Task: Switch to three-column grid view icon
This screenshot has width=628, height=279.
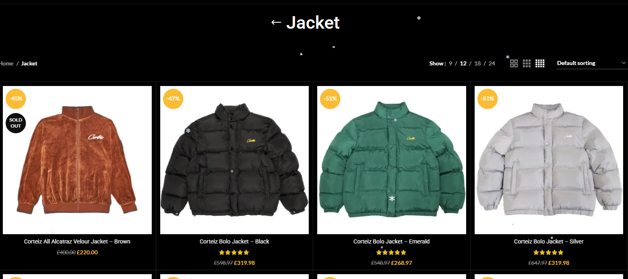Action: (527, 63)
